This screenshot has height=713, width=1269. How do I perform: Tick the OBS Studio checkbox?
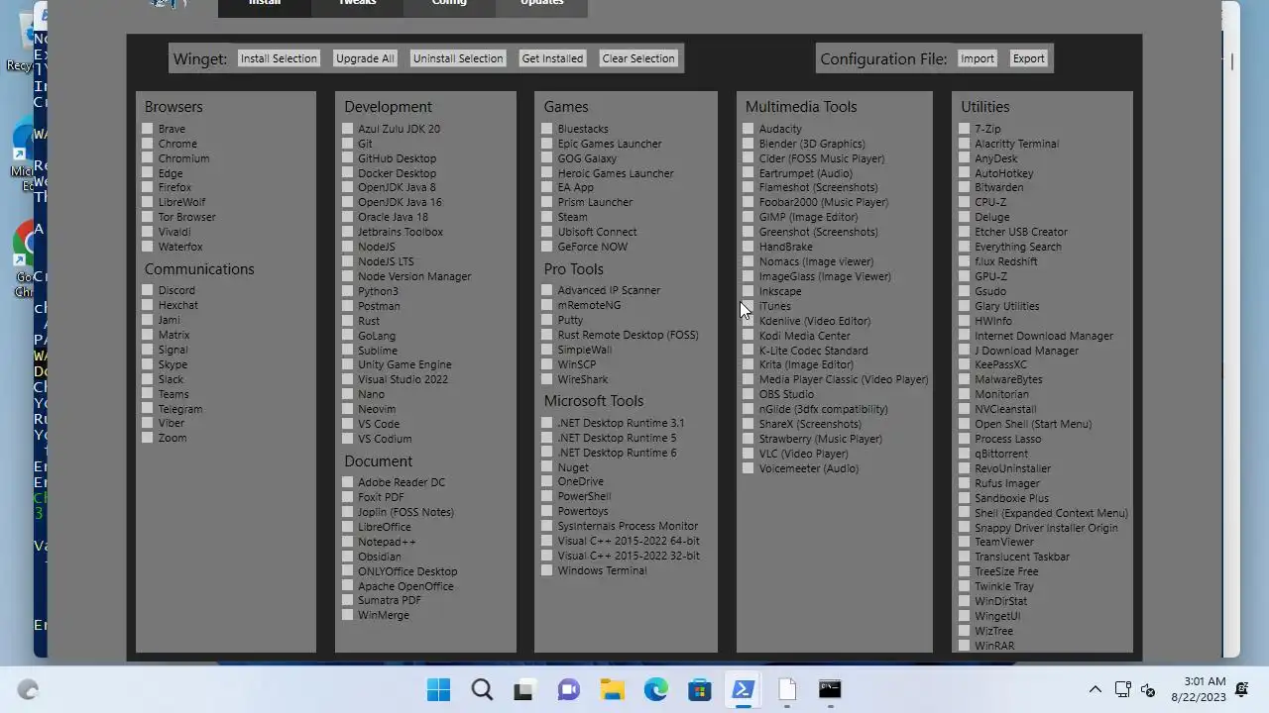(749, 394)
